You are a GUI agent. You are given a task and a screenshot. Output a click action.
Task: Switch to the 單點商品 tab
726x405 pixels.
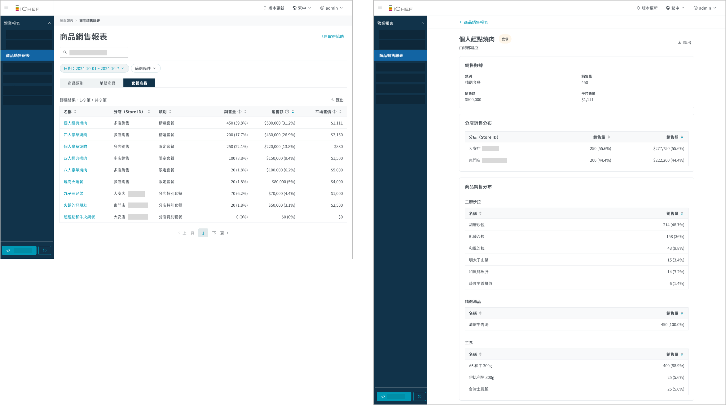click(x=107, y=83)
